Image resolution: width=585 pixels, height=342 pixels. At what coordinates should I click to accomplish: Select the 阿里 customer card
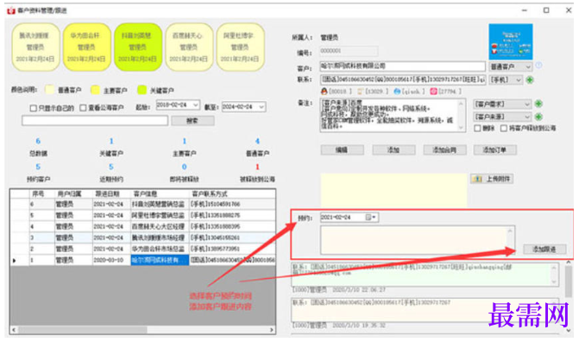pyautogui.click(x=240, y=47)
